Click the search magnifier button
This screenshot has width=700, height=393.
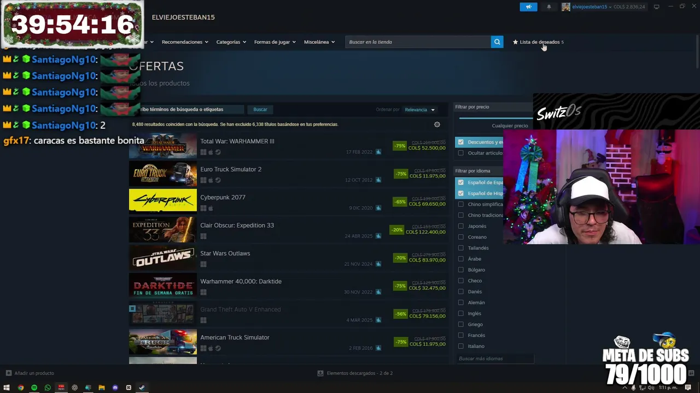pos(497,42)
